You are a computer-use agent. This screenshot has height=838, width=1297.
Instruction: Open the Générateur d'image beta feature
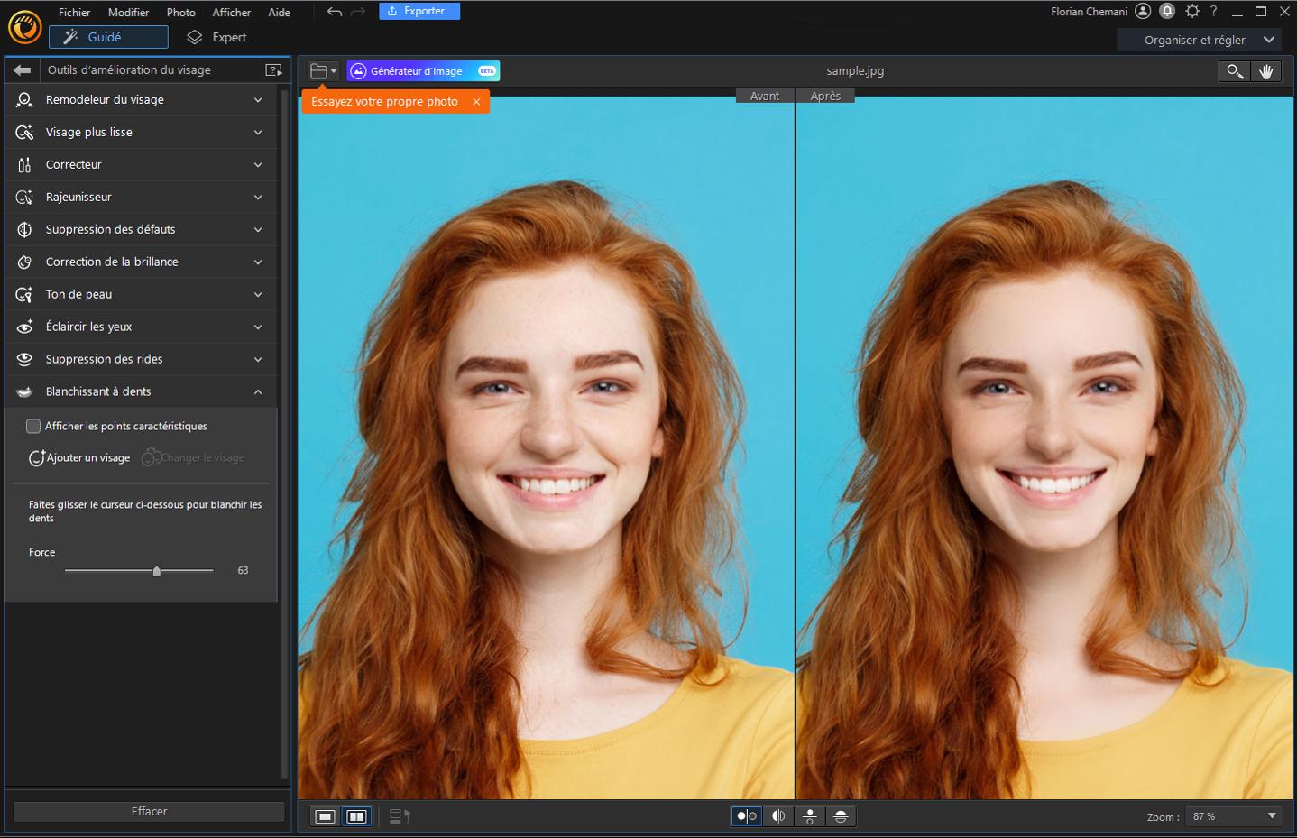click(x=423, y=71)
